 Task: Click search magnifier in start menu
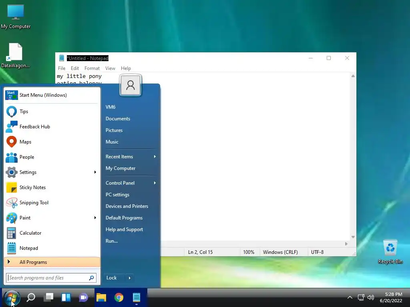92,278
